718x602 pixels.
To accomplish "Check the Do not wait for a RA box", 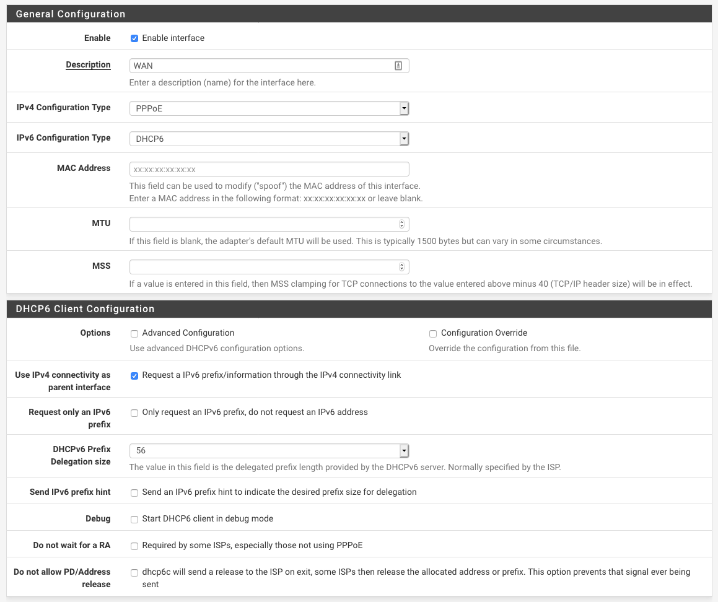I will (134, 546).
